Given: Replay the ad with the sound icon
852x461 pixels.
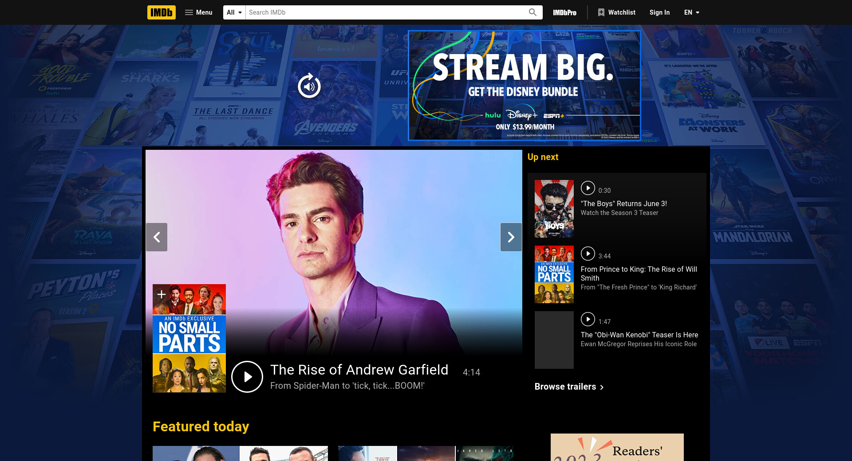Looking at the screenshot, I should [309, 86].
